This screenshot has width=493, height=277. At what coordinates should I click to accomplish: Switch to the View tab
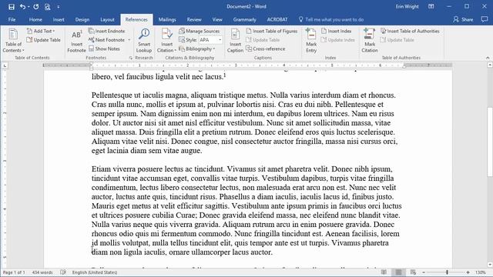click(x=217, y=19)
